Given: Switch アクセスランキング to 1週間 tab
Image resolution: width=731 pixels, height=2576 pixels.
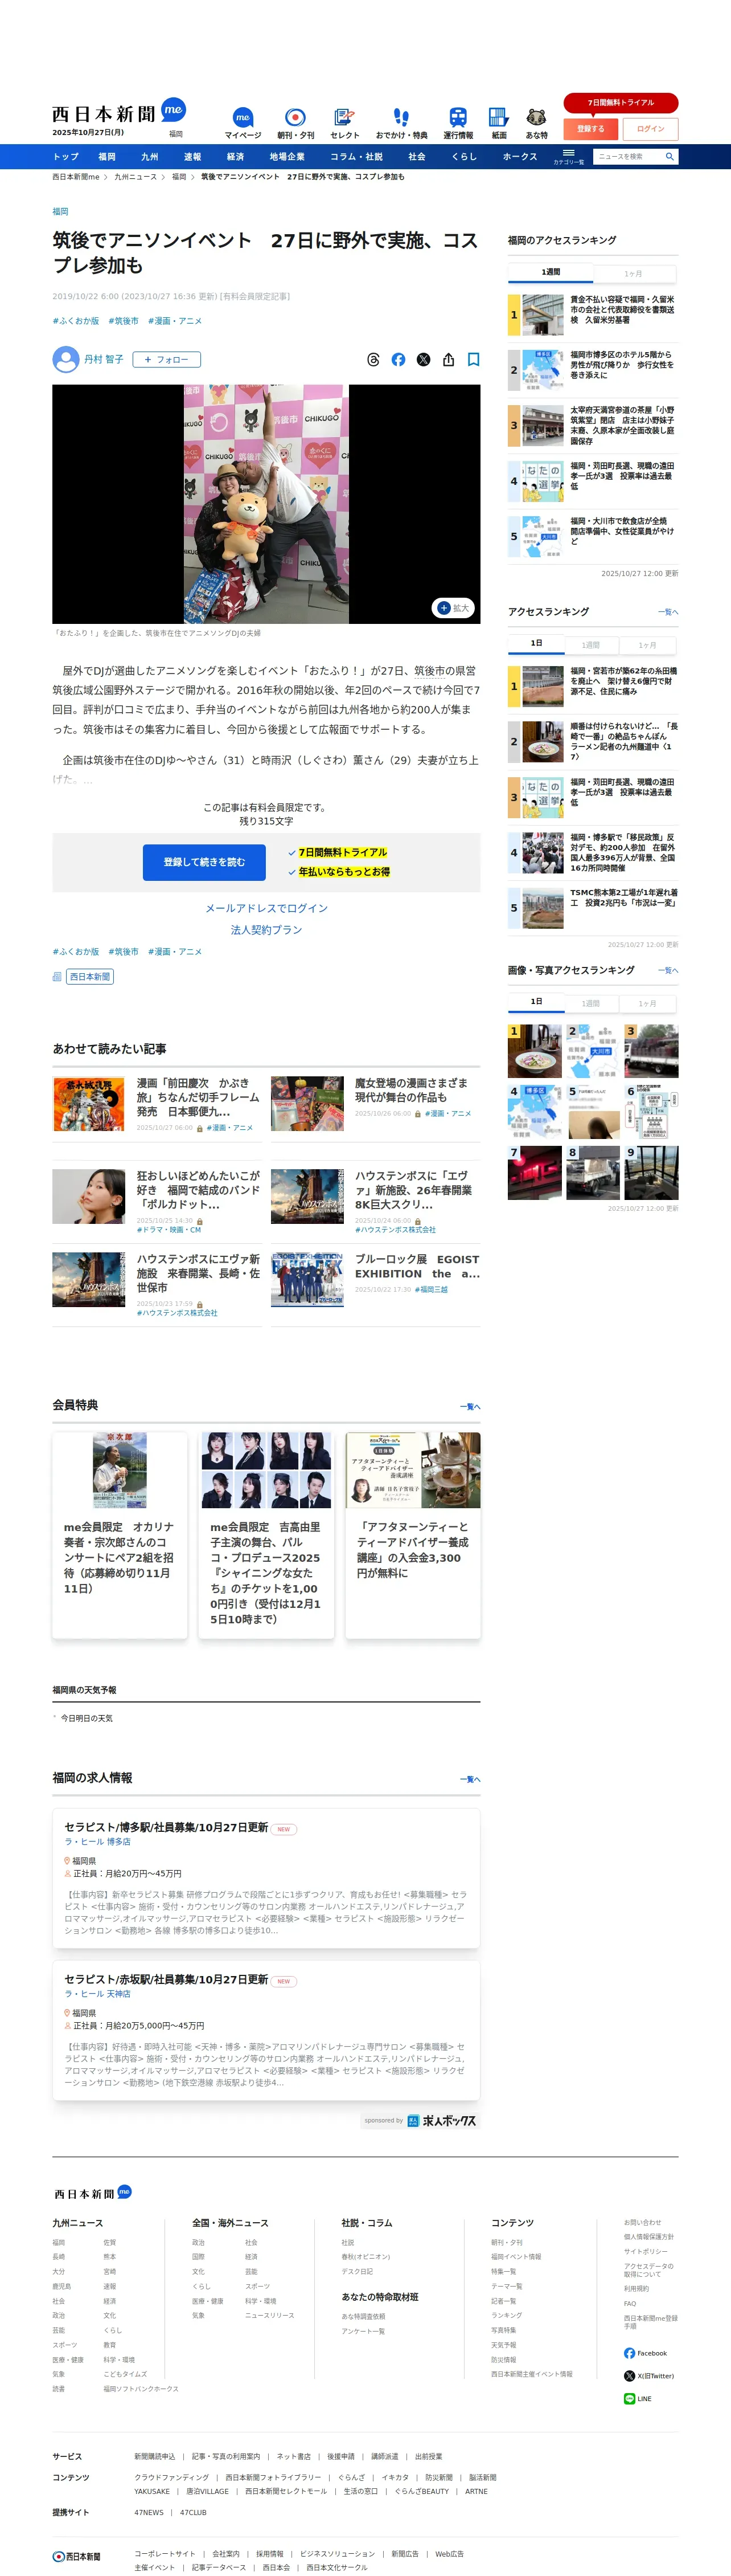Looking at the screenshot, I should (x=591, y=645).
